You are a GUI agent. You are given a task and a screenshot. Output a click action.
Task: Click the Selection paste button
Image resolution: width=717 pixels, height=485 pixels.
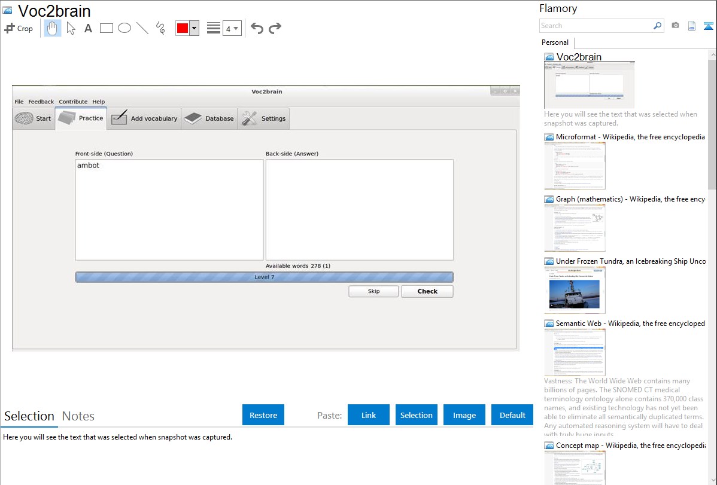pos(417,415)
